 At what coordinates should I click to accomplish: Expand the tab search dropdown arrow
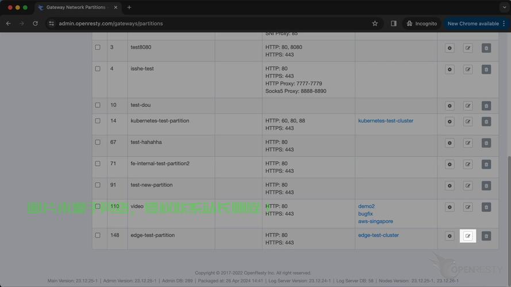click(x=504, y=7)
